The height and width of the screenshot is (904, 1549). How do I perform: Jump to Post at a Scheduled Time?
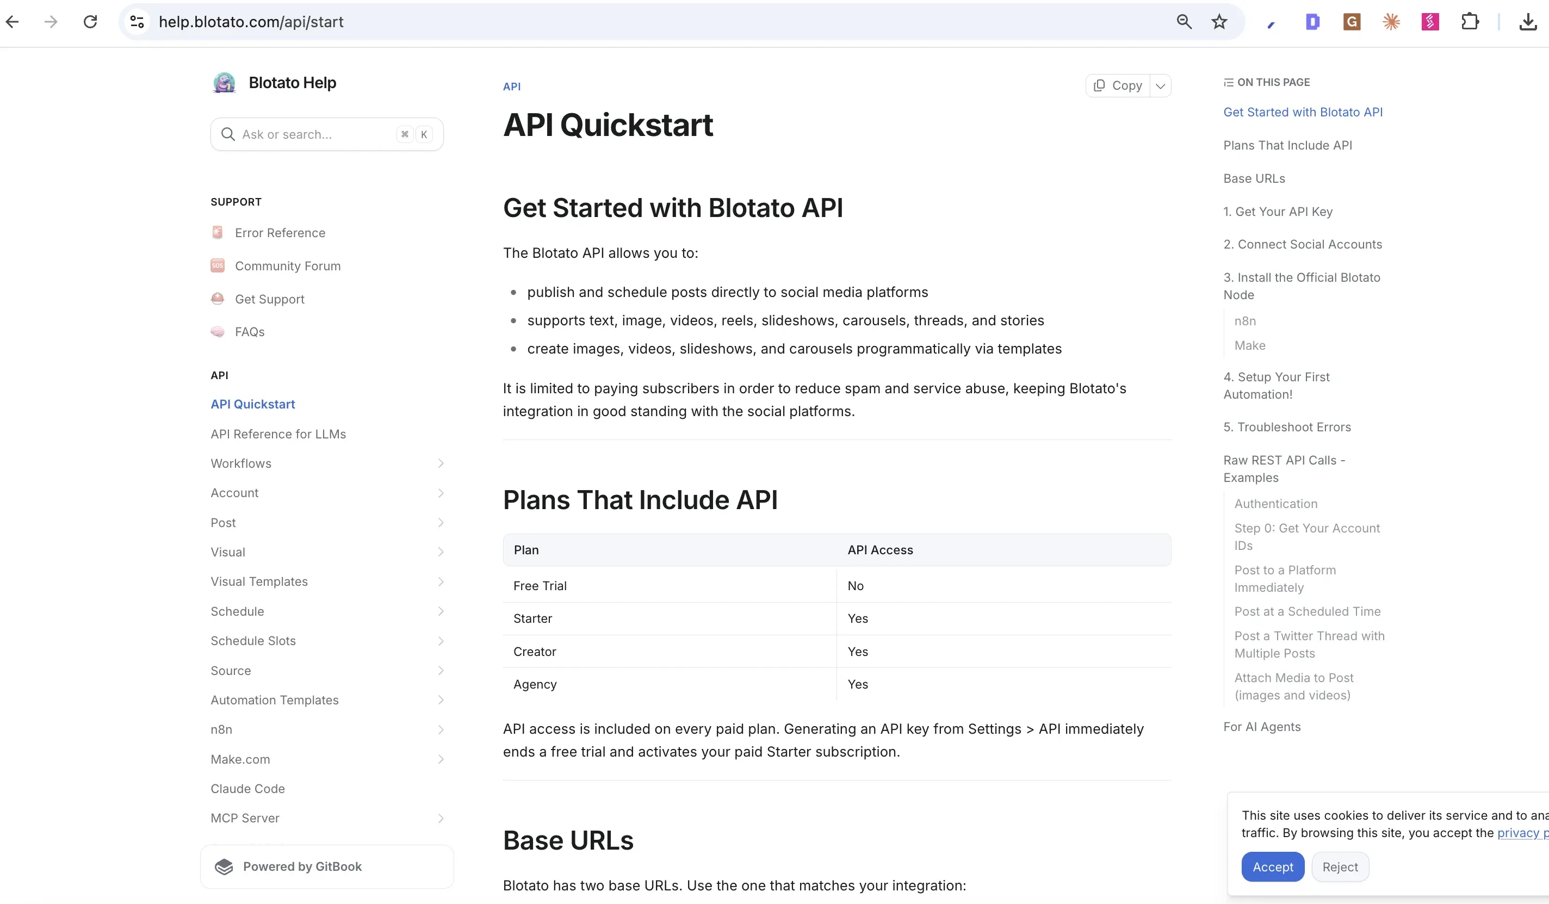[x=1308, y=611]
